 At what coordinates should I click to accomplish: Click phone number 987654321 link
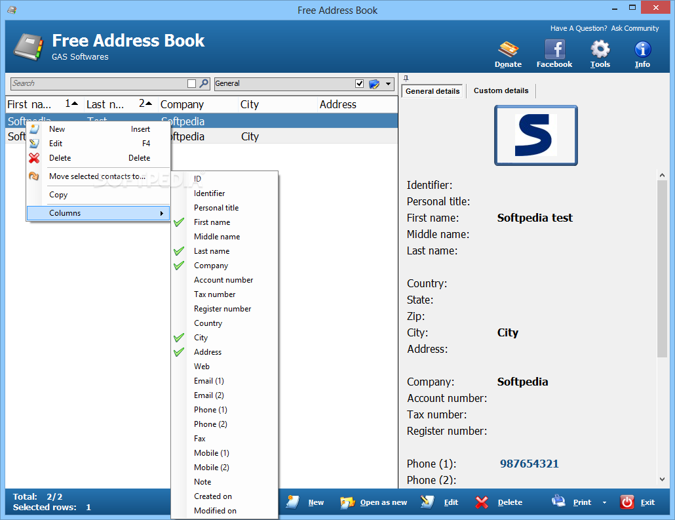pos(529,464)
